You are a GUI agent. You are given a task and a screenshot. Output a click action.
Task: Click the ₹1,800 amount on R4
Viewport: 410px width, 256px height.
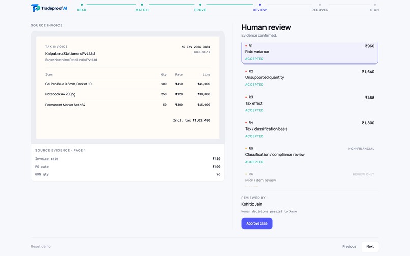[x=368, y=123]
